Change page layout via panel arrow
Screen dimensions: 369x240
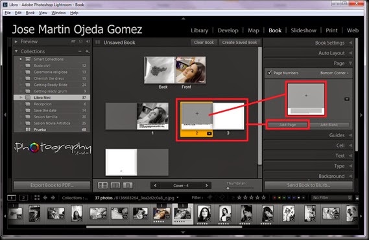pyautogui.click(x=347, y=99)
